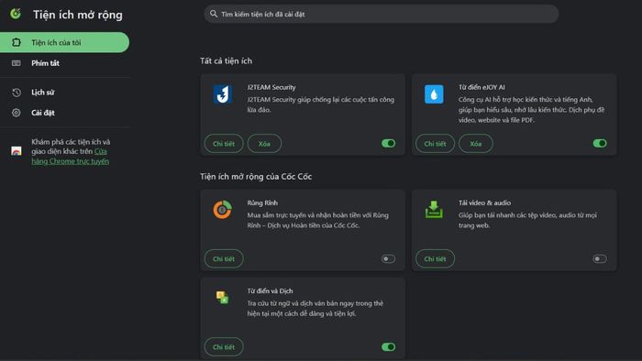Screen dimensions: 642x361
Task: Click the Từ điển và Dịch translate icon
Action: point(222,297)
